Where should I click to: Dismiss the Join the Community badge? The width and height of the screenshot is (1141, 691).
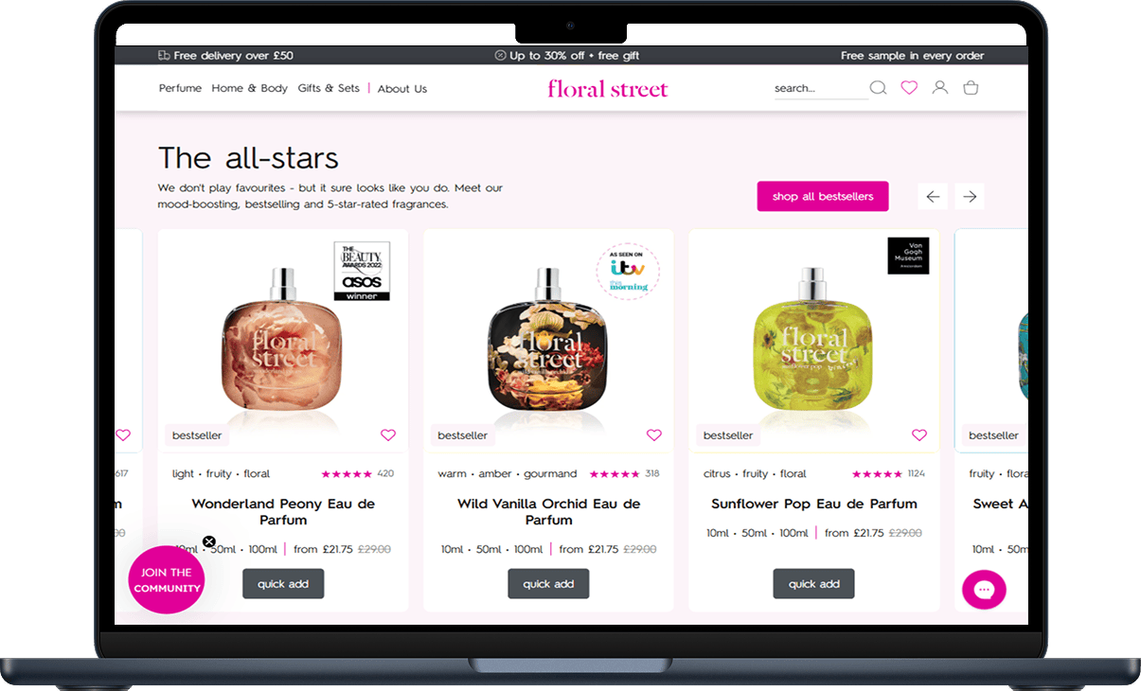click(209, 542)
